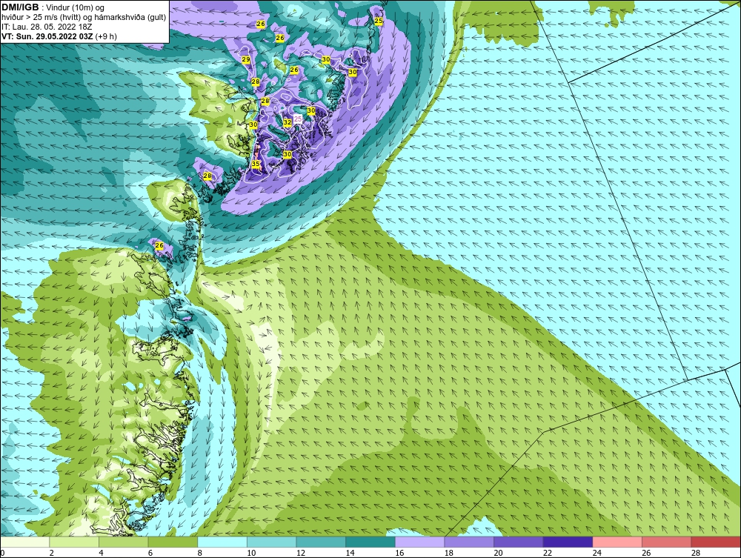Screen dimensions: 741x558
Task: Click the salmon 26–28 m/s legend swatch
Action: [x=666, y=542]
